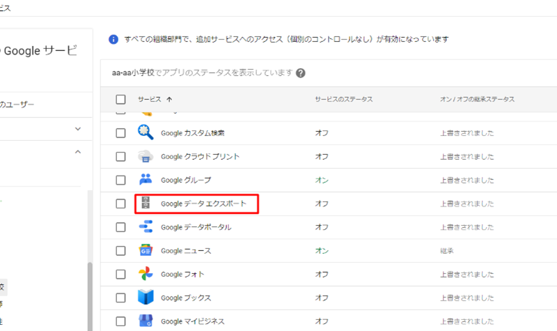Click the オン/オフの継承ステータス column header
The width and height of the screenshot is (557, 331).
pos(477,100)
